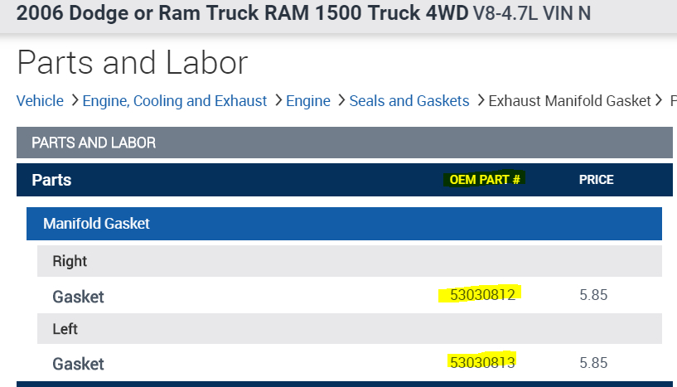
Task: Click chevron between Engine and Seals and Gaskets
Action: coord(340,101)
